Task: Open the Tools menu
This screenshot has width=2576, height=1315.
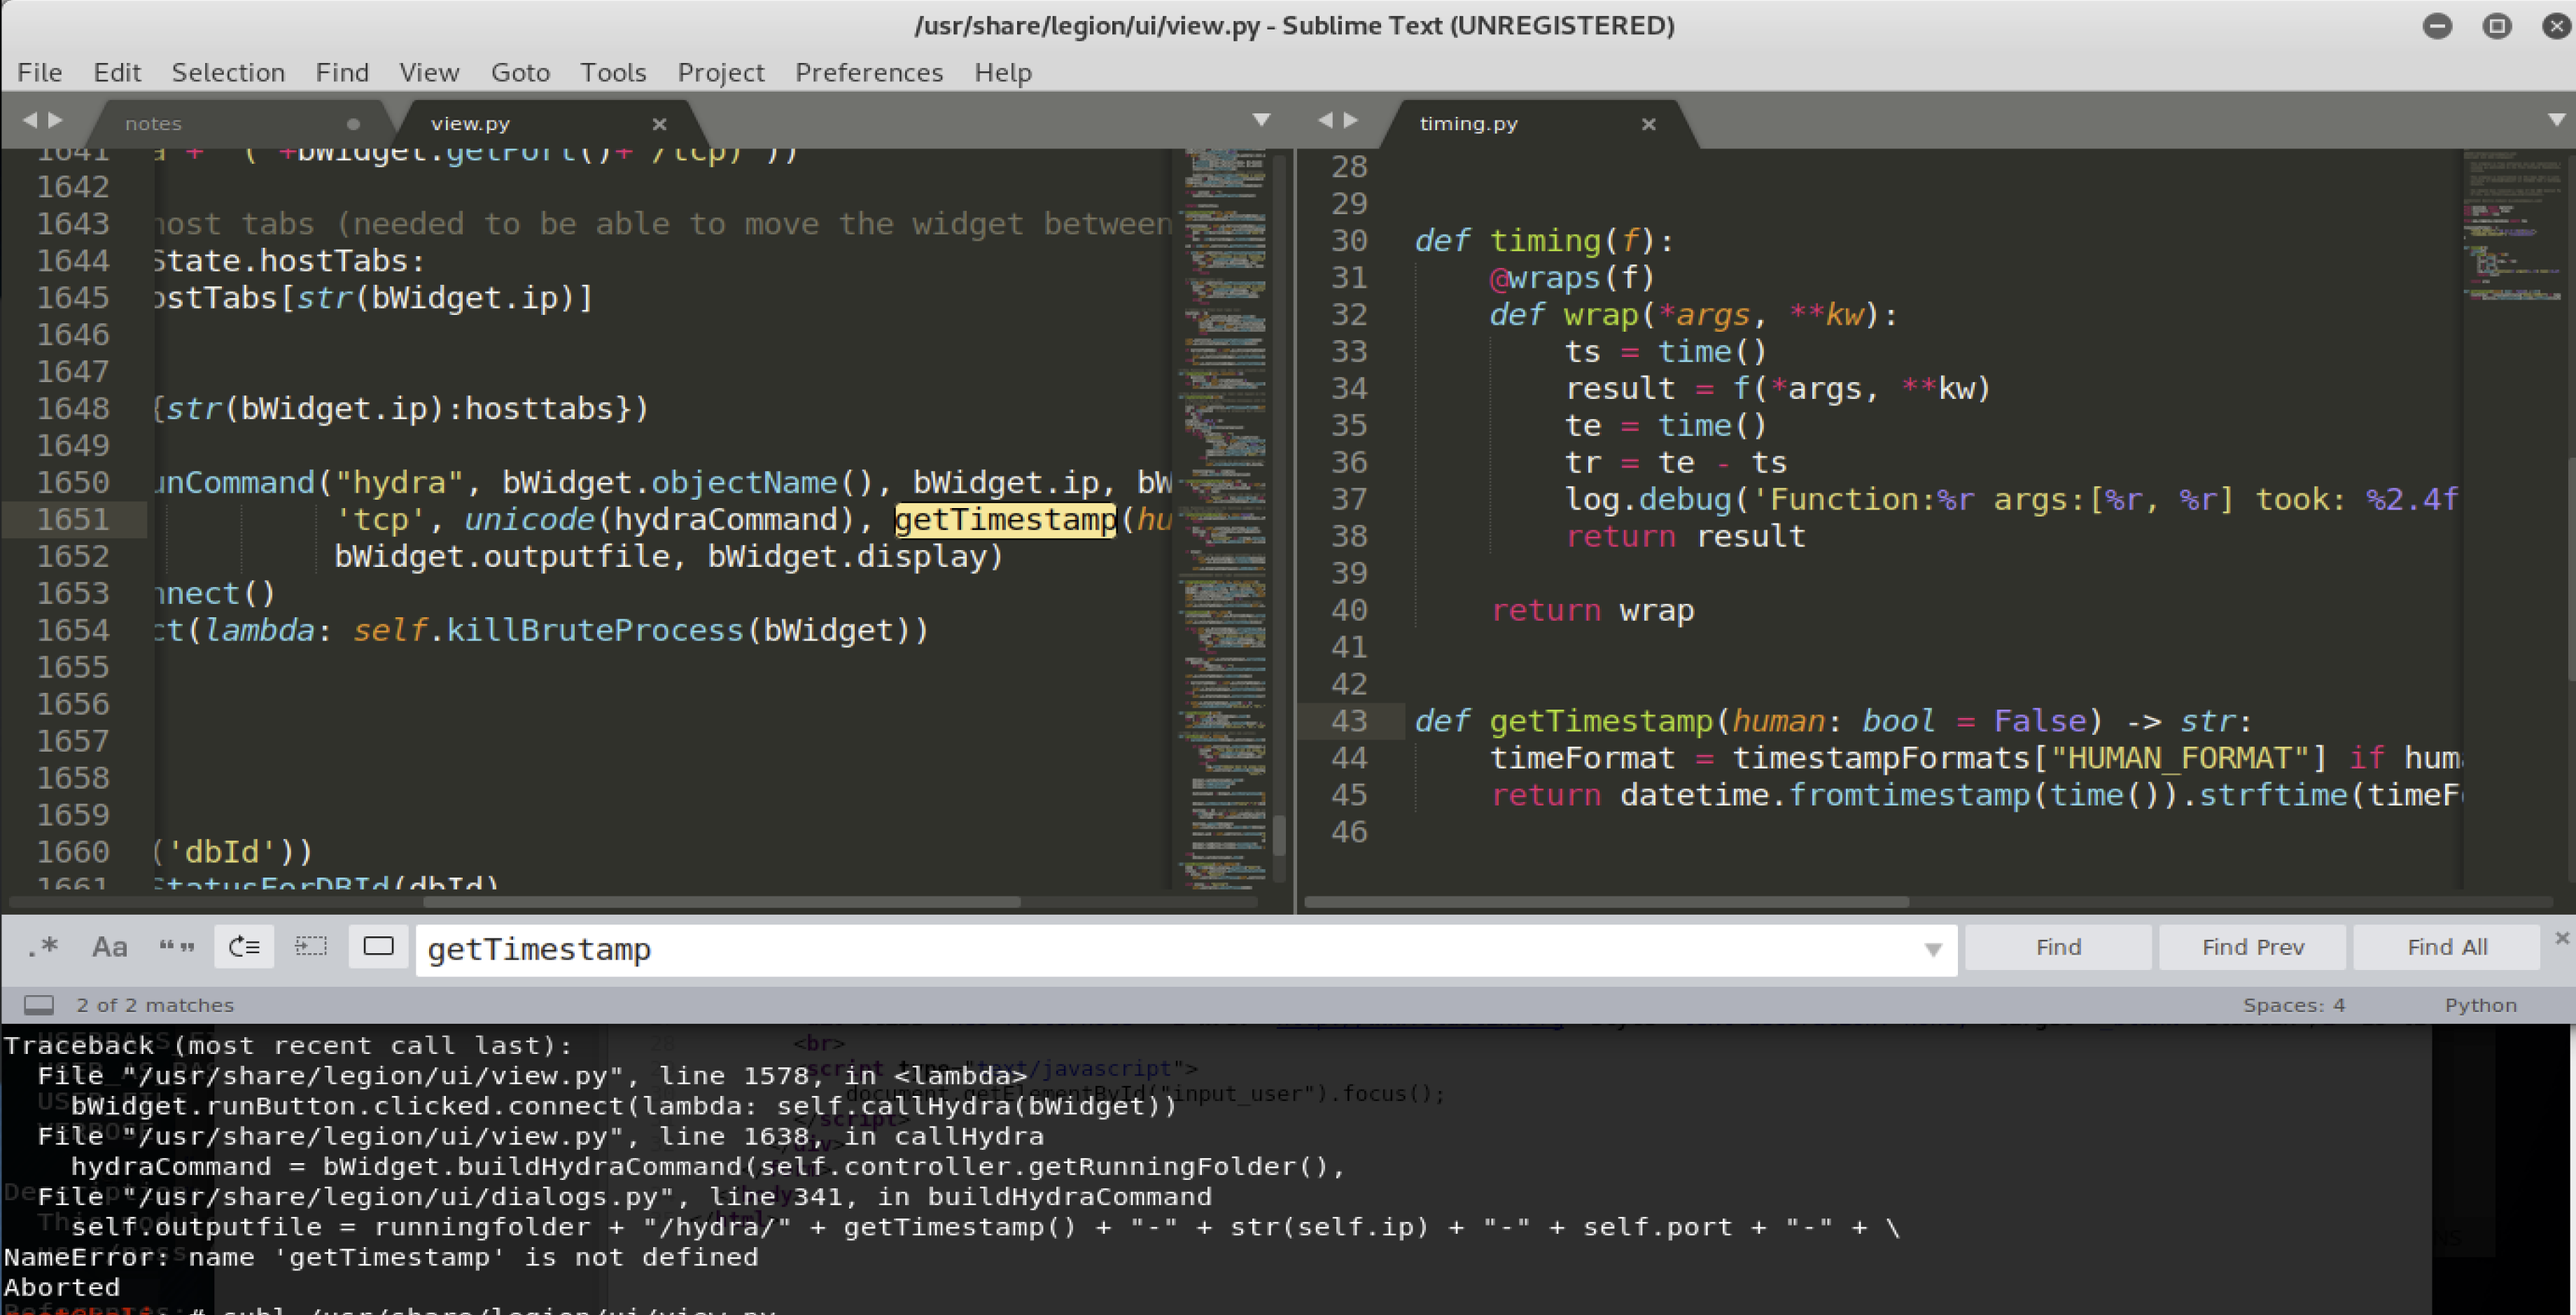Action: (613, 73)
